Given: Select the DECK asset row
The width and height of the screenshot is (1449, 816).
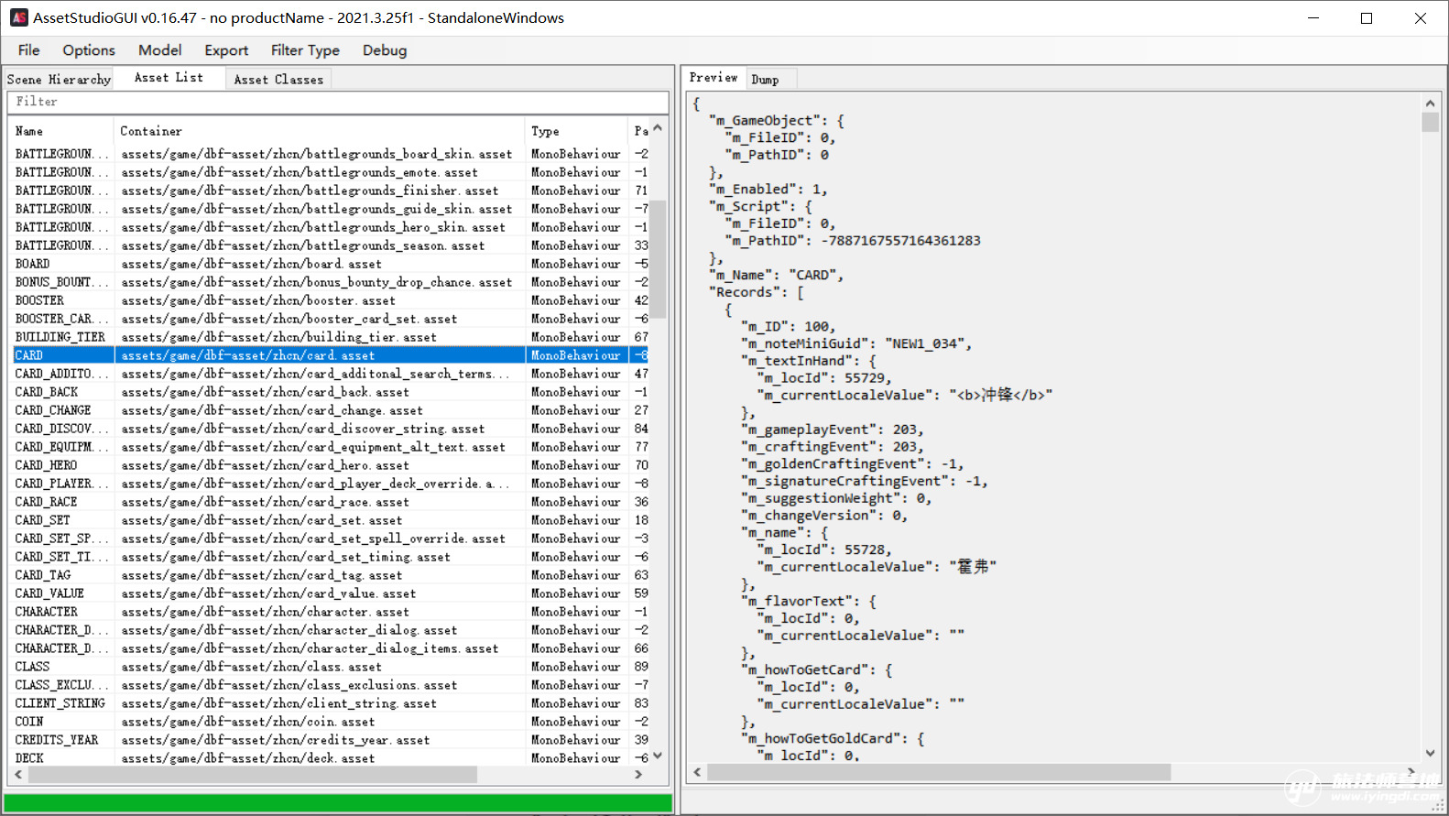Looking at the screenshot, I should point(331,758).
